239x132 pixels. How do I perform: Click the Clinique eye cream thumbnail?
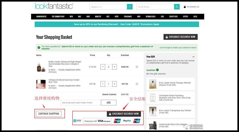click(x=41, y=84)
